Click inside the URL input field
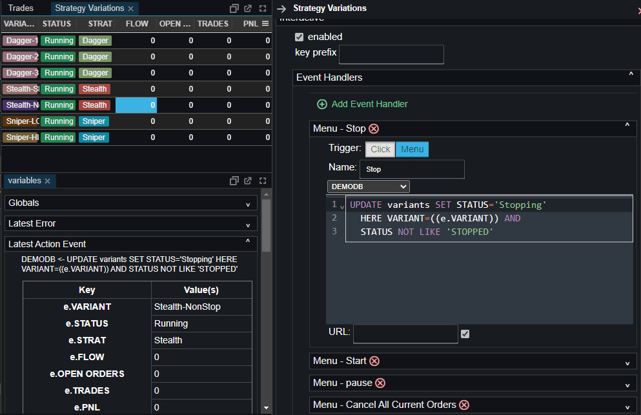Viewport: 641px width, 415px height. point(405,334)
